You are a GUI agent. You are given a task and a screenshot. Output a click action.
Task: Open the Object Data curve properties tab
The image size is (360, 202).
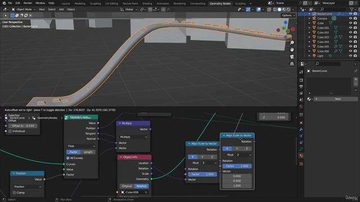(301, 149)
